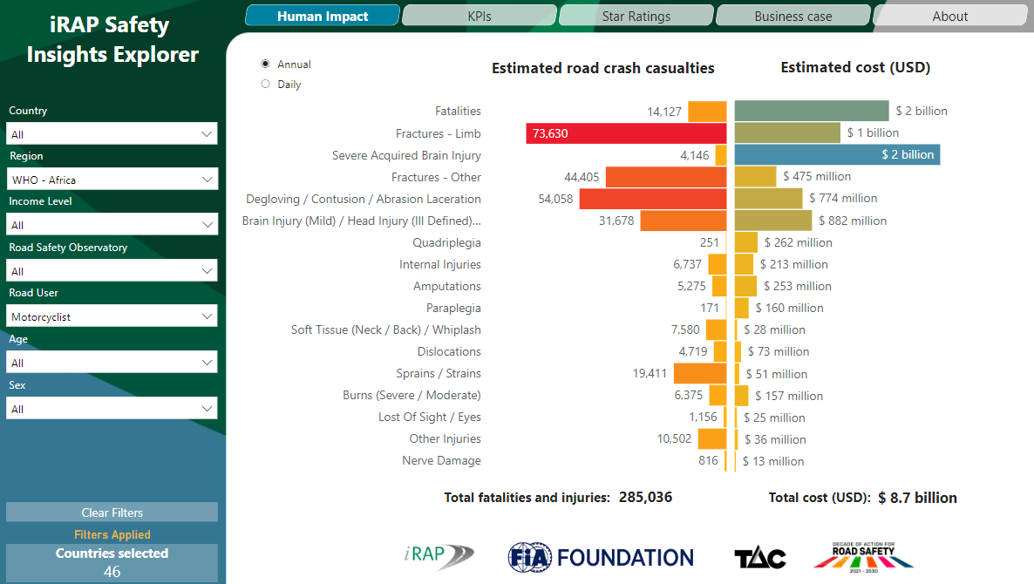This screenshot has height=584, width=1034.
Task: Click the Filters Applied text
Action: 112,534
